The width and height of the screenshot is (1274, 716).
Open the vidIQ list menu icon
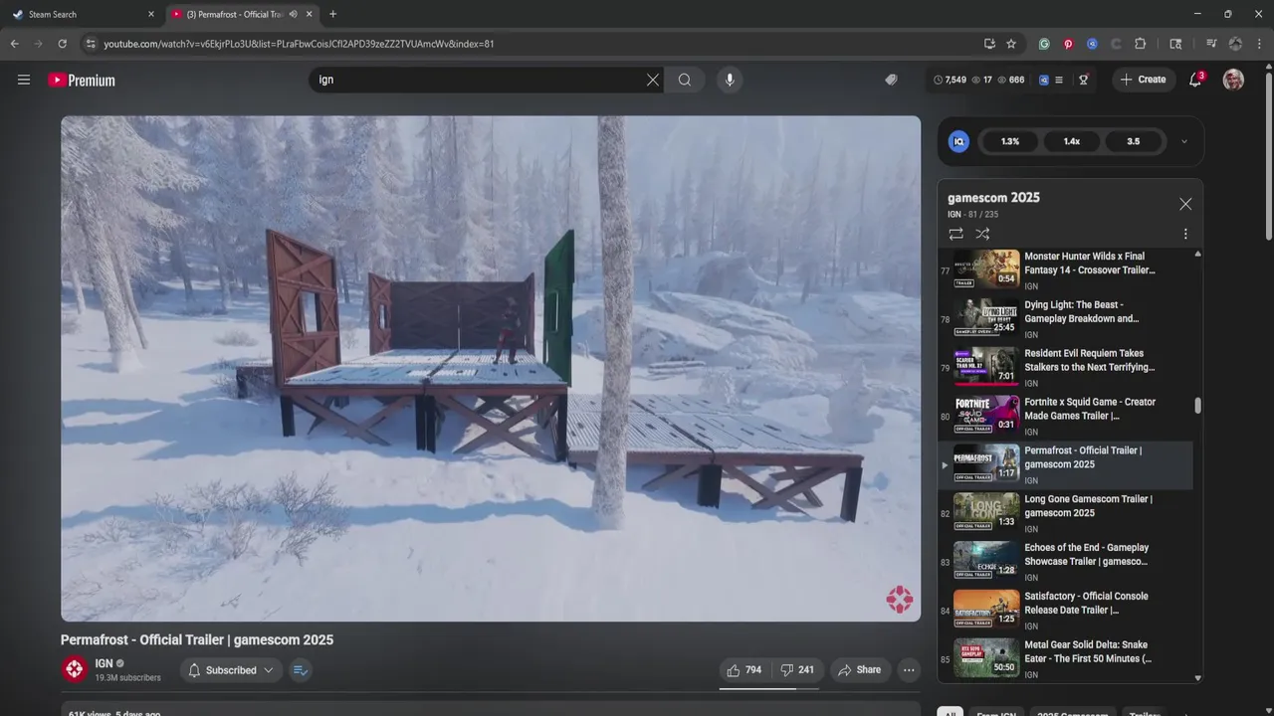pos(1059,80)
